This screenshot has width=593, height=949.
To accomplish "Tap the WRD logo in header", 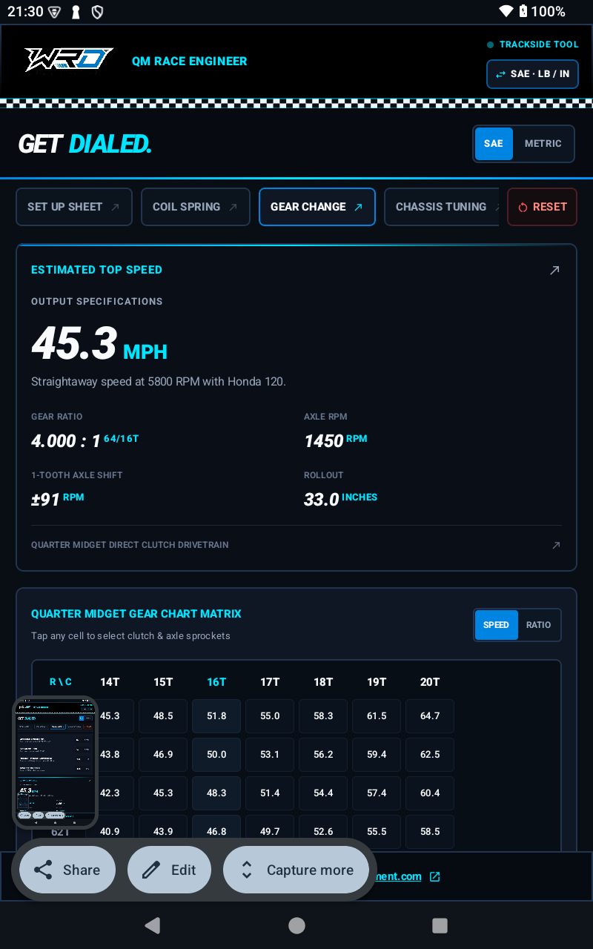I will pyautogui.click(x=69, y=60).
